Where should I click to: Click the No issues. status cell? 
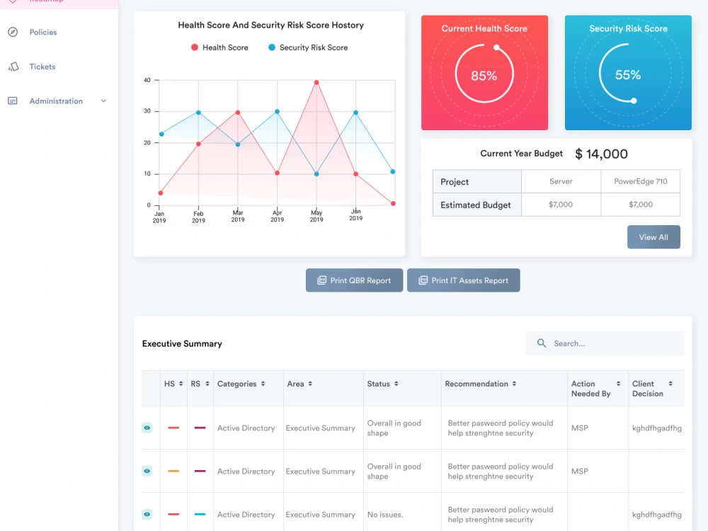tap(385, 515)
